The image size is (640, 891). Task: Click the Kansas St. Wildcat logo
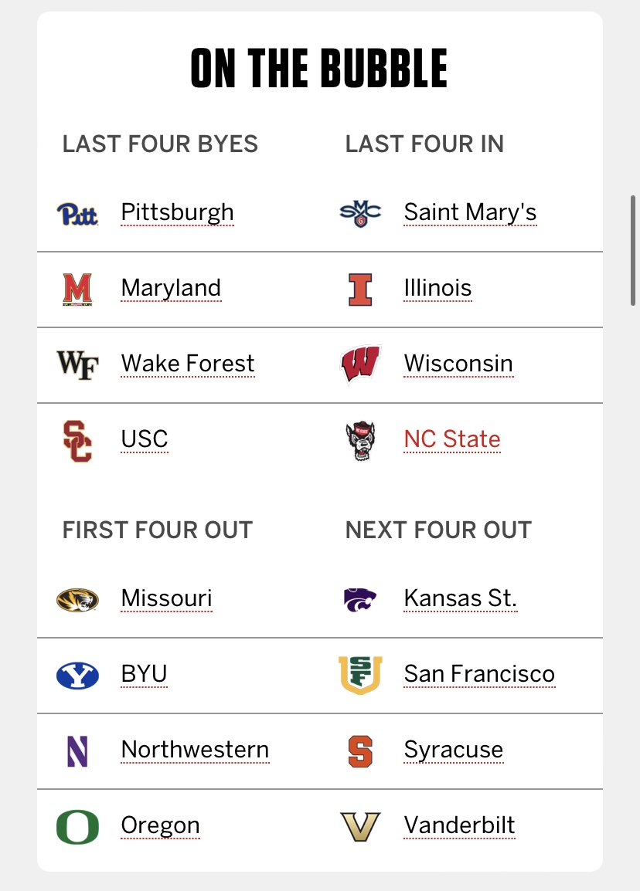pos(360,599)
